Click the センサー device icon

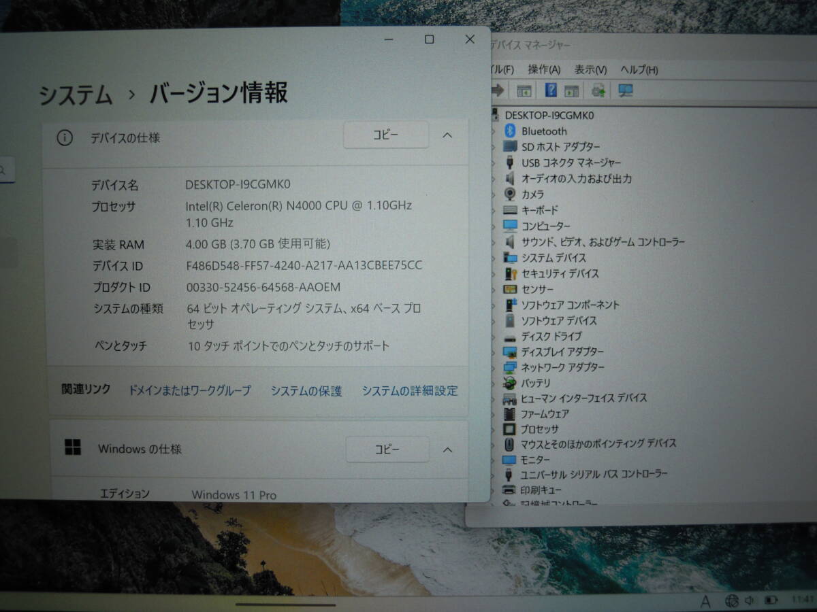pyautogui.click(x=511, y=289)
